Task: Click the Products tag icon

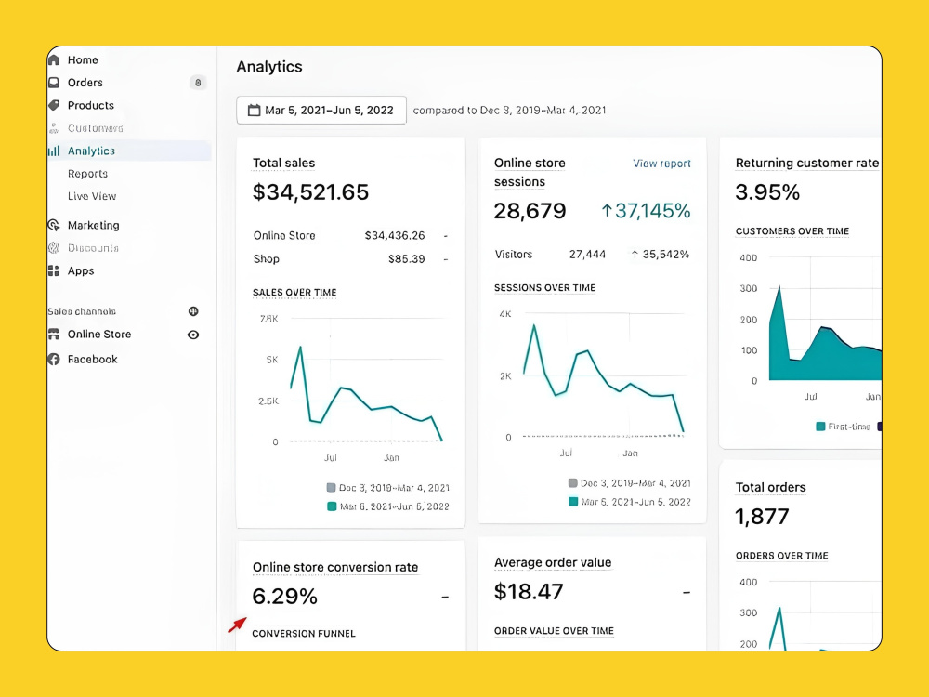Action: (x=54, y=105)
